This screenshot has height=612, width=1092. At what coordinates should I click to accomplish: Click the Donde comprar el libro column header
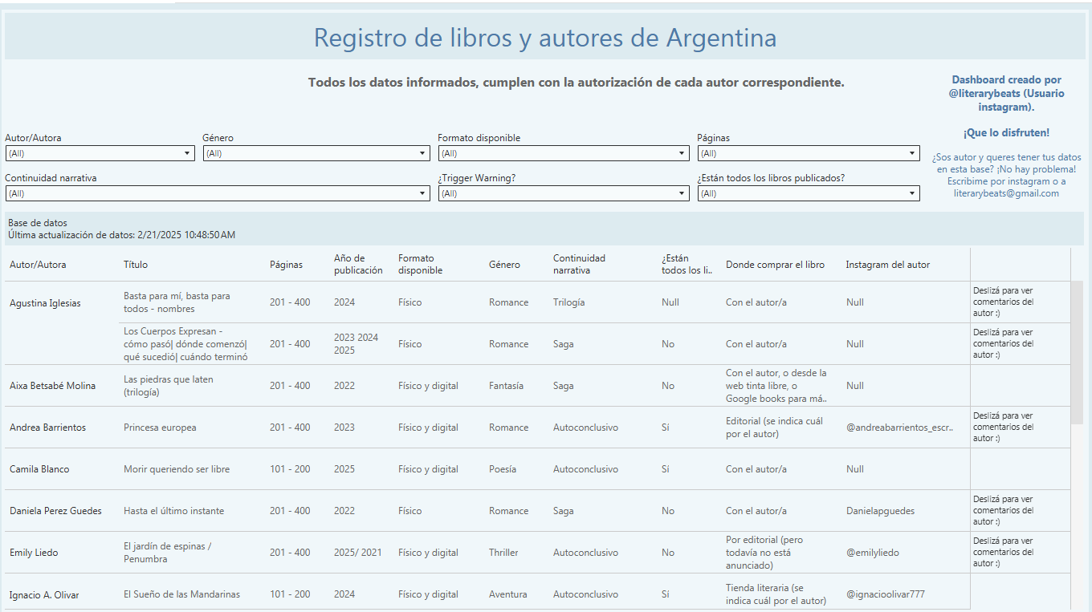click(x=775, y=265)
